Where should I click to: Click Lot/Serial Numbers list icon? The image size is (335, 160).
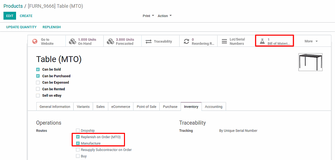coord(224,42)
